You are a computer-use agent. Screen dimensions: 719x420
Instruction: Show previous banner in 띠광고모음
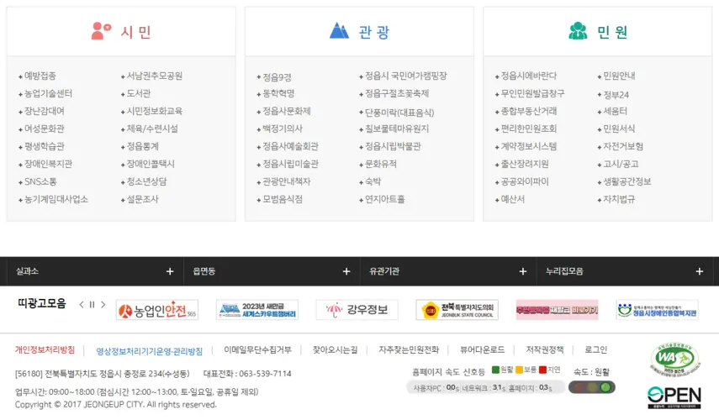click(82, 305)
